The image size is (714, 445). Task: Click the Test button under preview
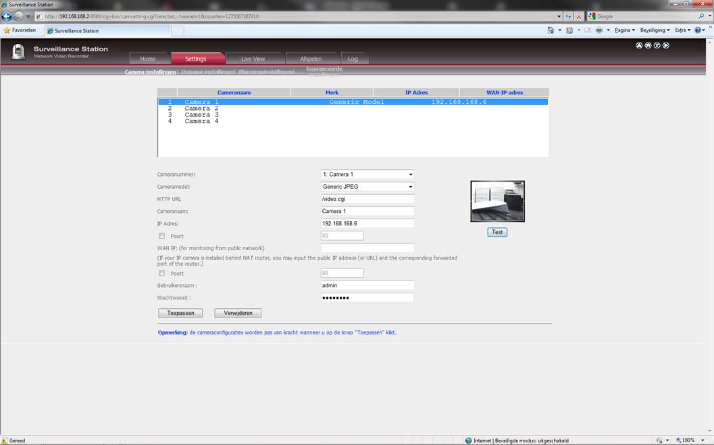(x=497, y=232)
